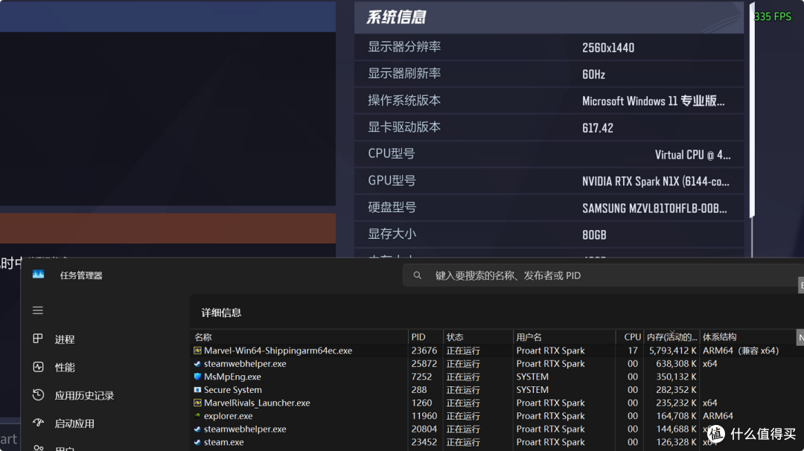The image size is (804, 451).
Task: Click the SYSTEM user cell for MsMpEng.exe
Action: pyautogui.click(x=532, y=377)
